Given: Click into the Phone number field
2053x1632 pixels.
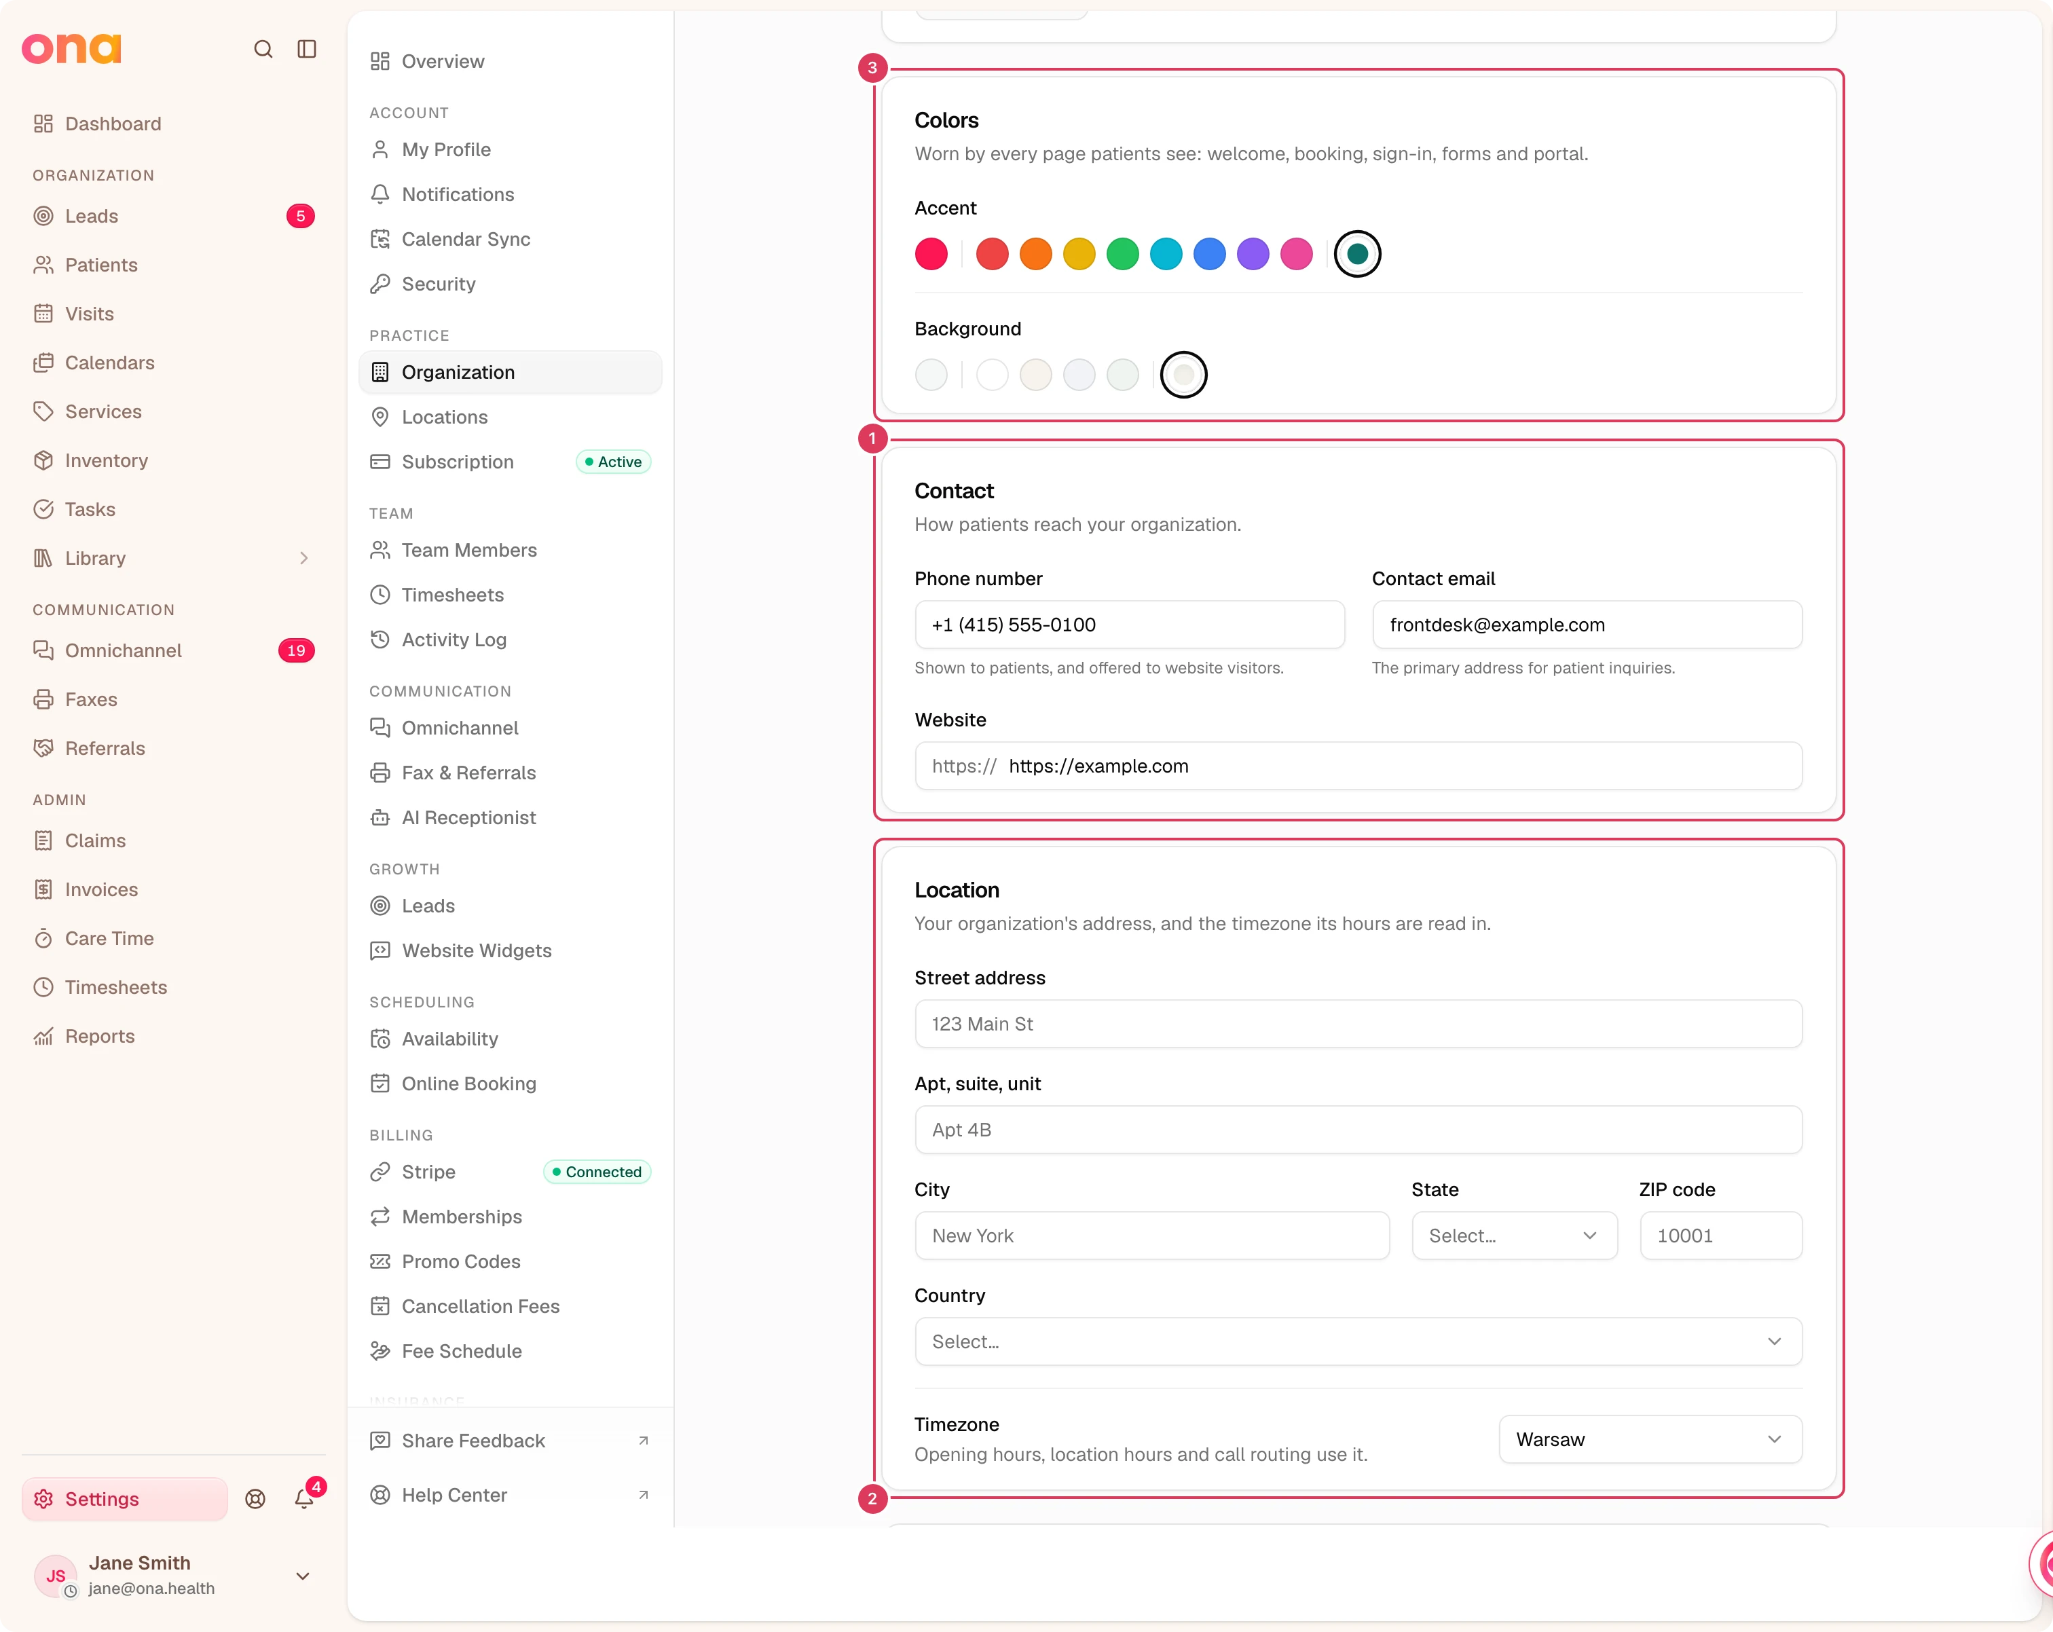Looking at the screenshot, I should pyautogui.click(x=1129, y=625).
